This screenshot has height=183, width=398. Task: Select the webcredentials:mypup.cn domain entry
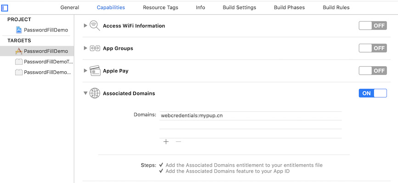coord(251,116)
